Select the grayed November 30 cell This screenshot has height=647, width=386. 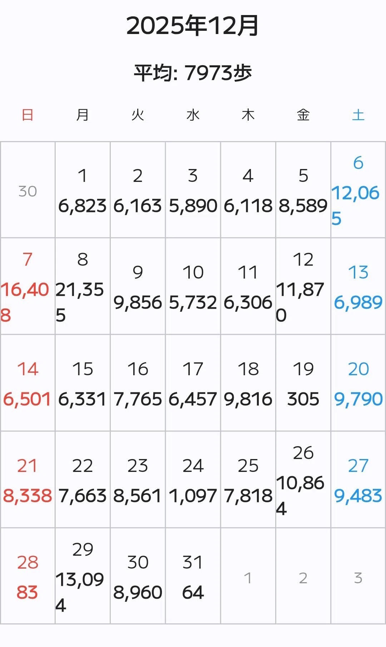pos(28,189)
